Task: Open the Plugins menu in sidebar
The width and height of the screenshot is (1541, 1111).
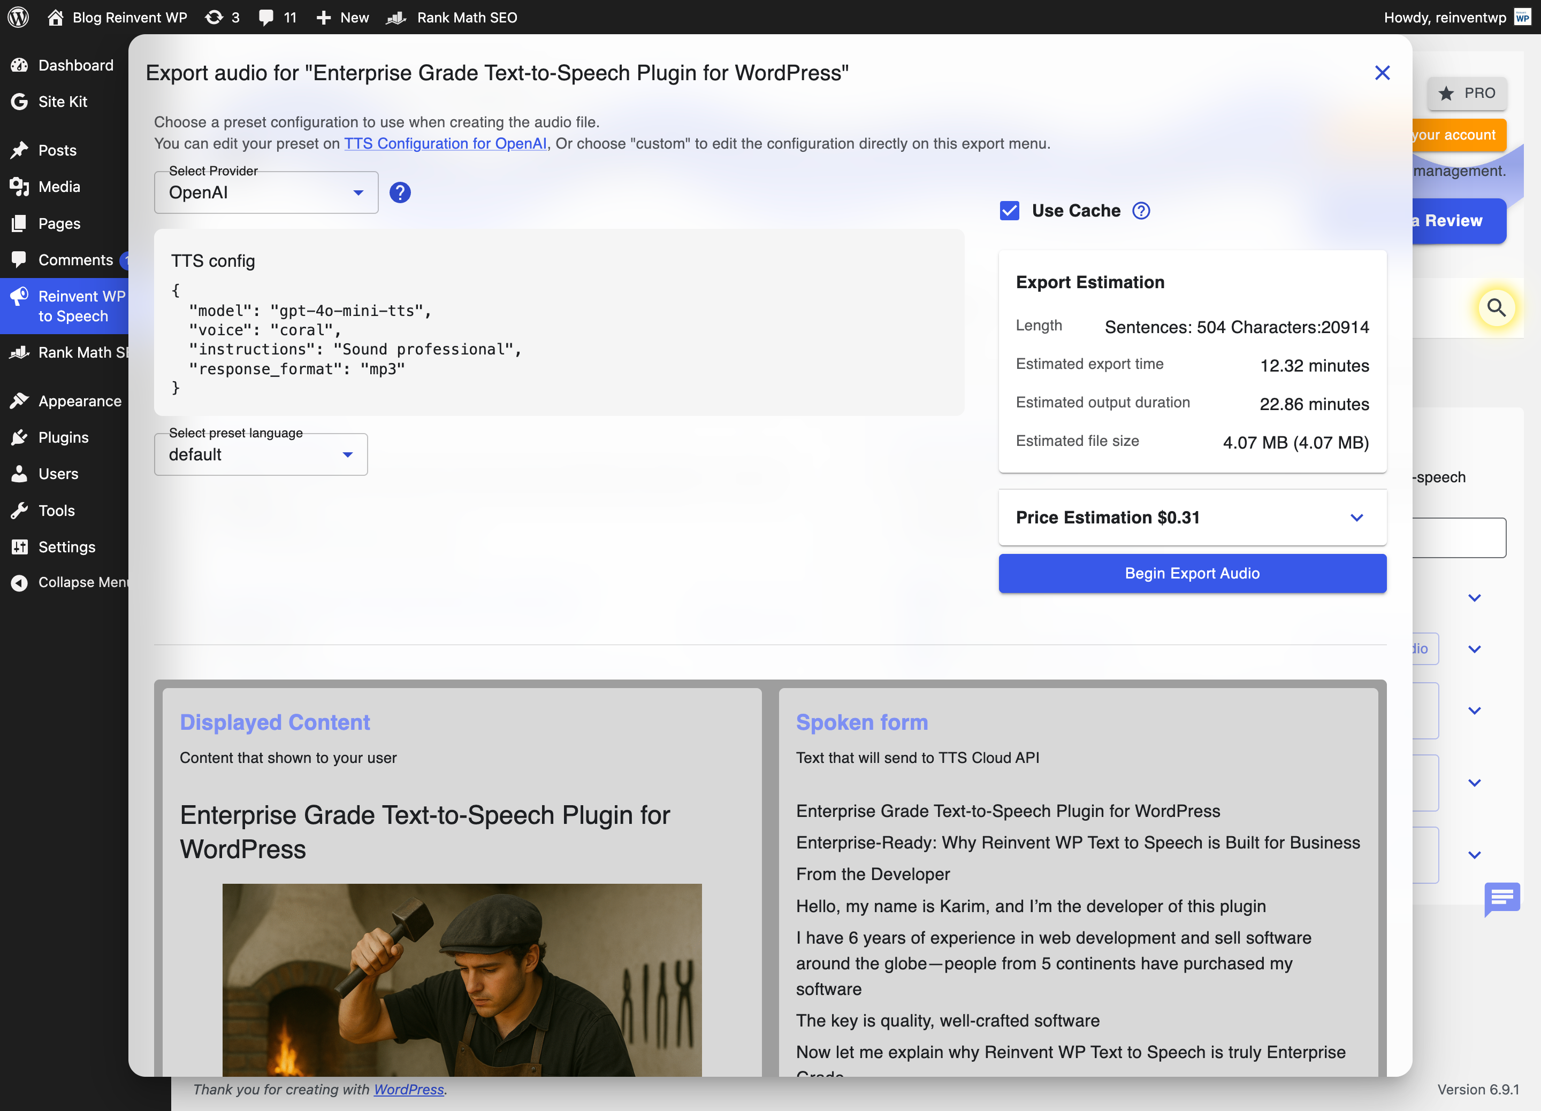Action: [x=63, y=437]
